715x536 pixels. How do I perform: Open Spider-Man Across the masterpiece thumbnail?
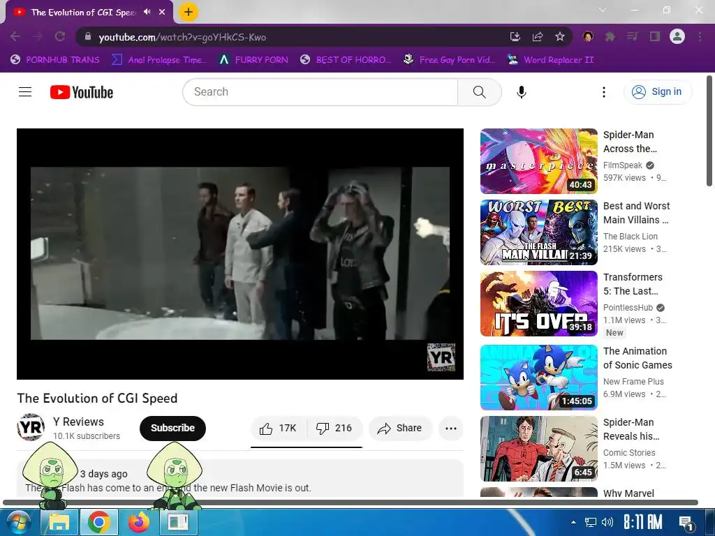pyautogui.click(x=538, y=161)
